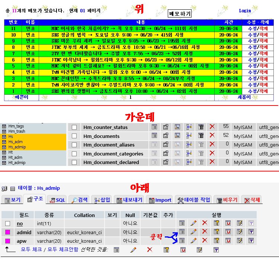Open Structure icon for Hm_counter_status row
Viewport: 279px width, 261px height.
166,127
